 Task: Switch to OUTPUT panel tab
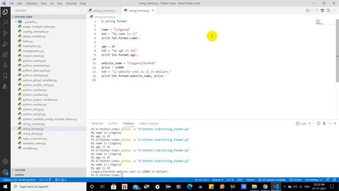pyautogui.click(x=113, y=124)
